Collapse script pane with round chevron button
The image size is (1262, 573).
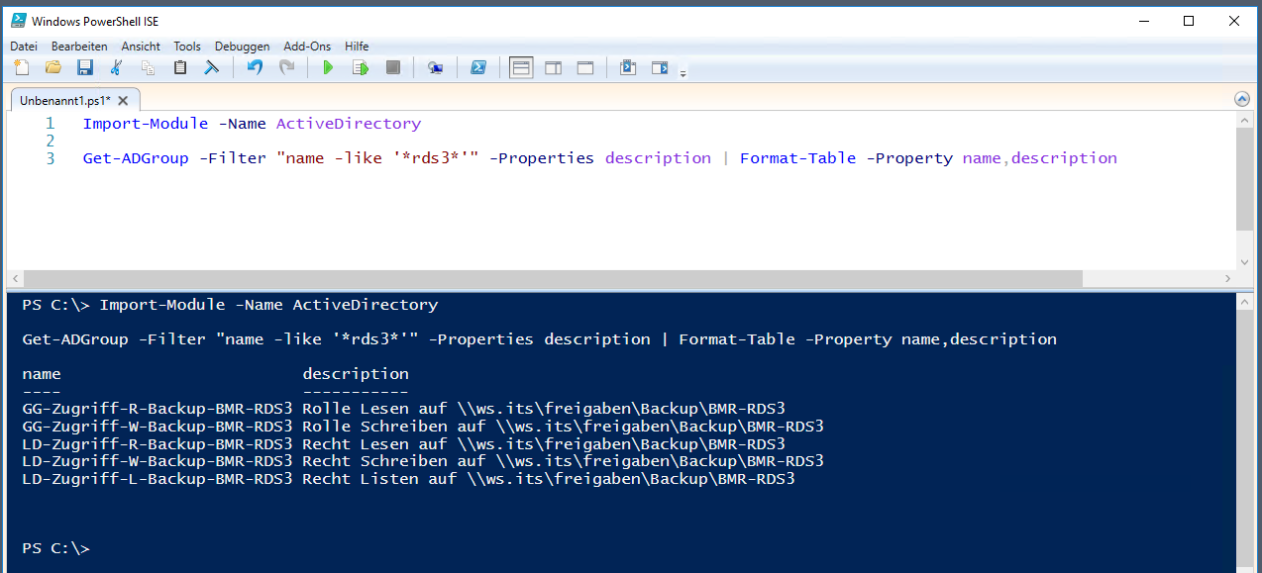point(1242,99)
